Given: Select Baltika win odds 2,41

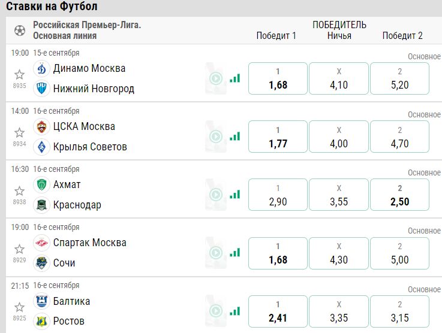Looking at the screenshot, I should point(278,311).
